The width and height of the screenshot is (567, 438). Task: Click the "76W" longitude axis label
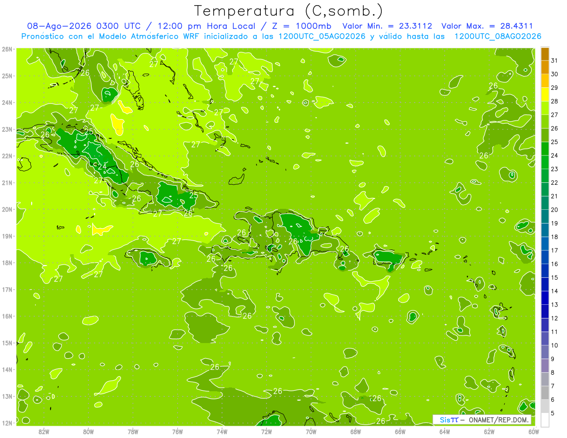177,432
